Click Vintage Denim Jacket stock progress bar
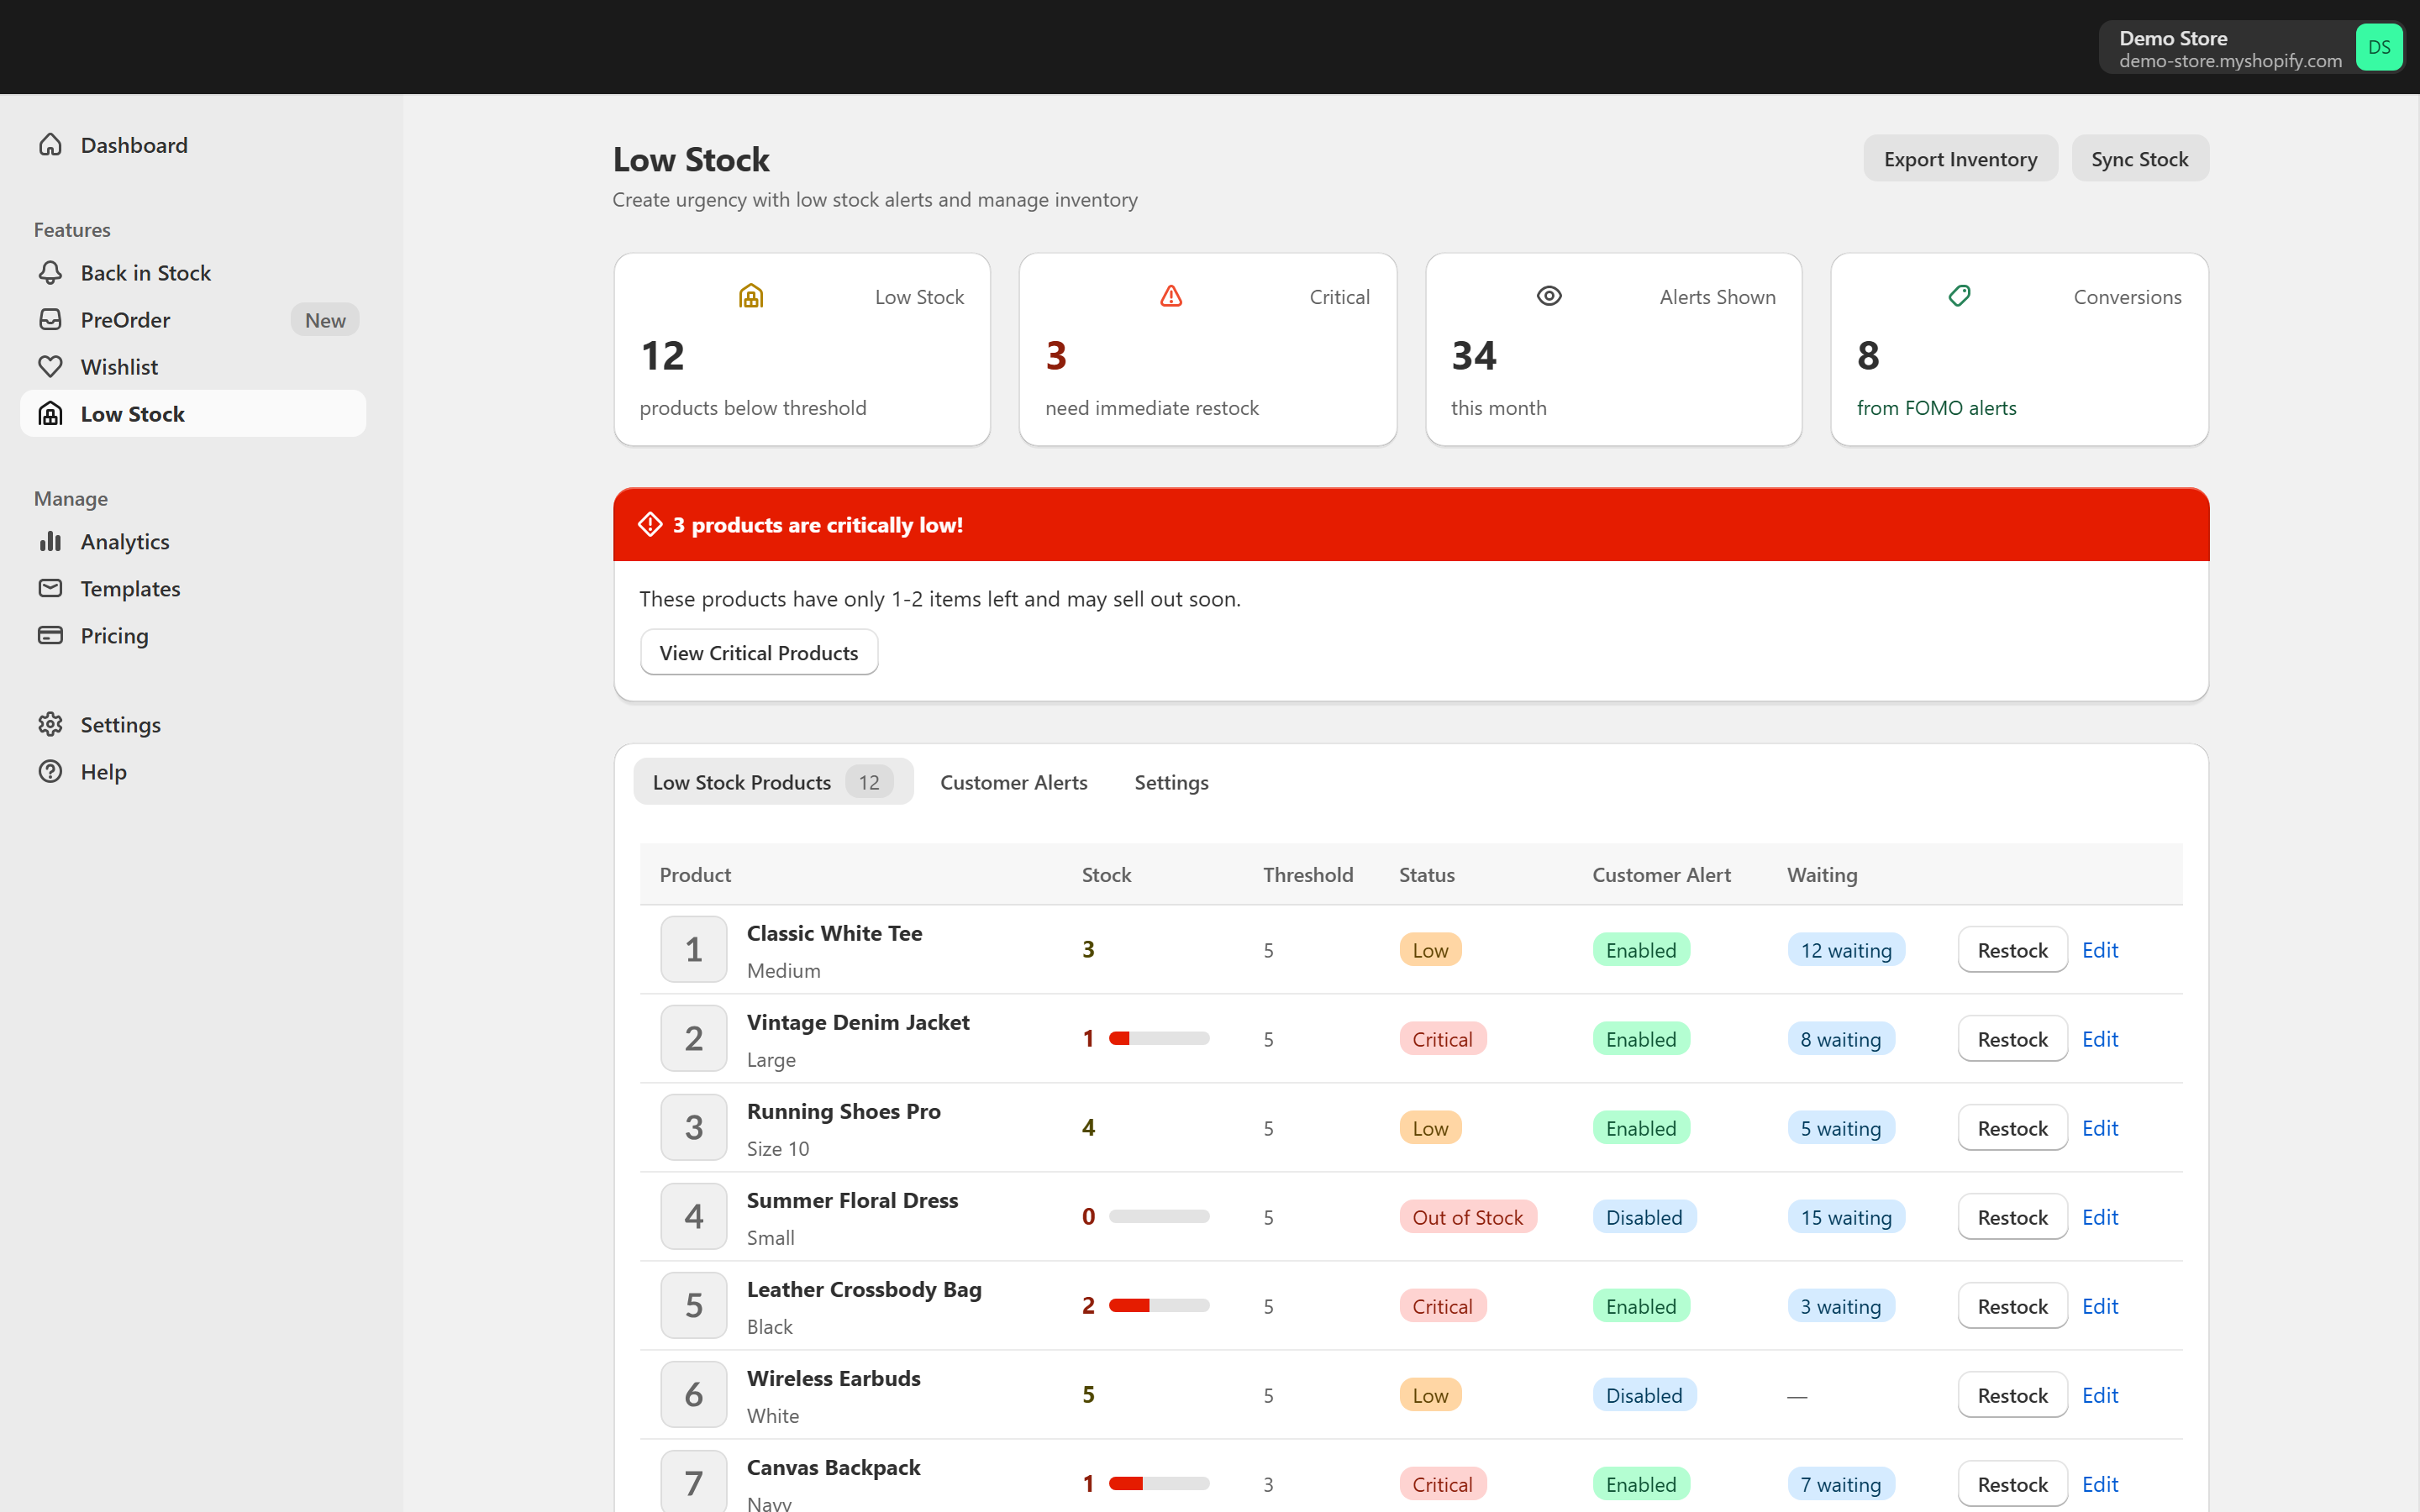Screen dimensions: 2420x1512 click(x=1159, y=1038)
